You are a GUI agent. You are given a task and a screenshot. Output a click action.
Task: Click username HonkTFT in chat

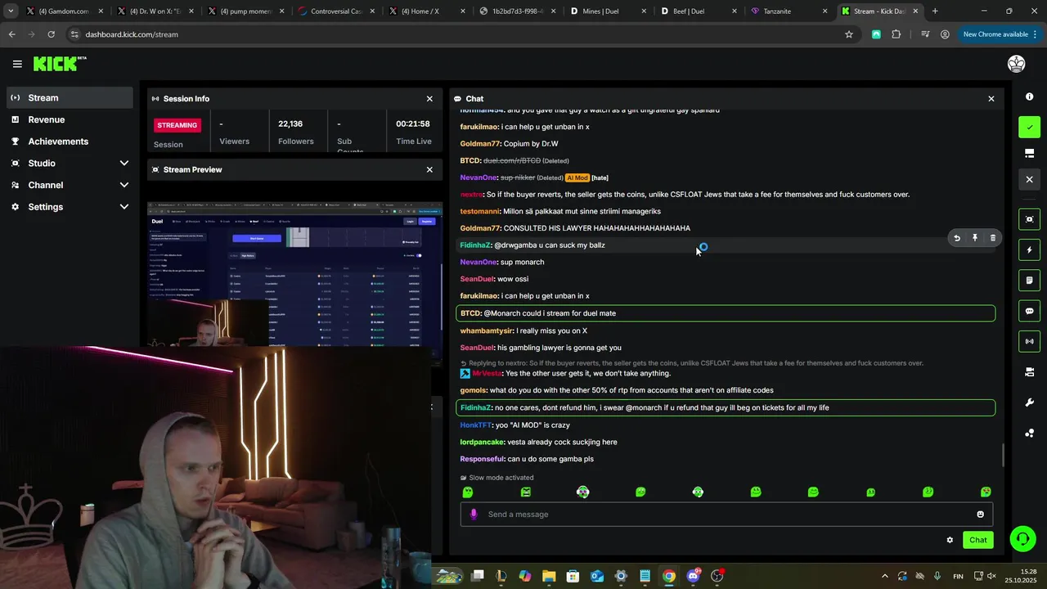point(475,425)
